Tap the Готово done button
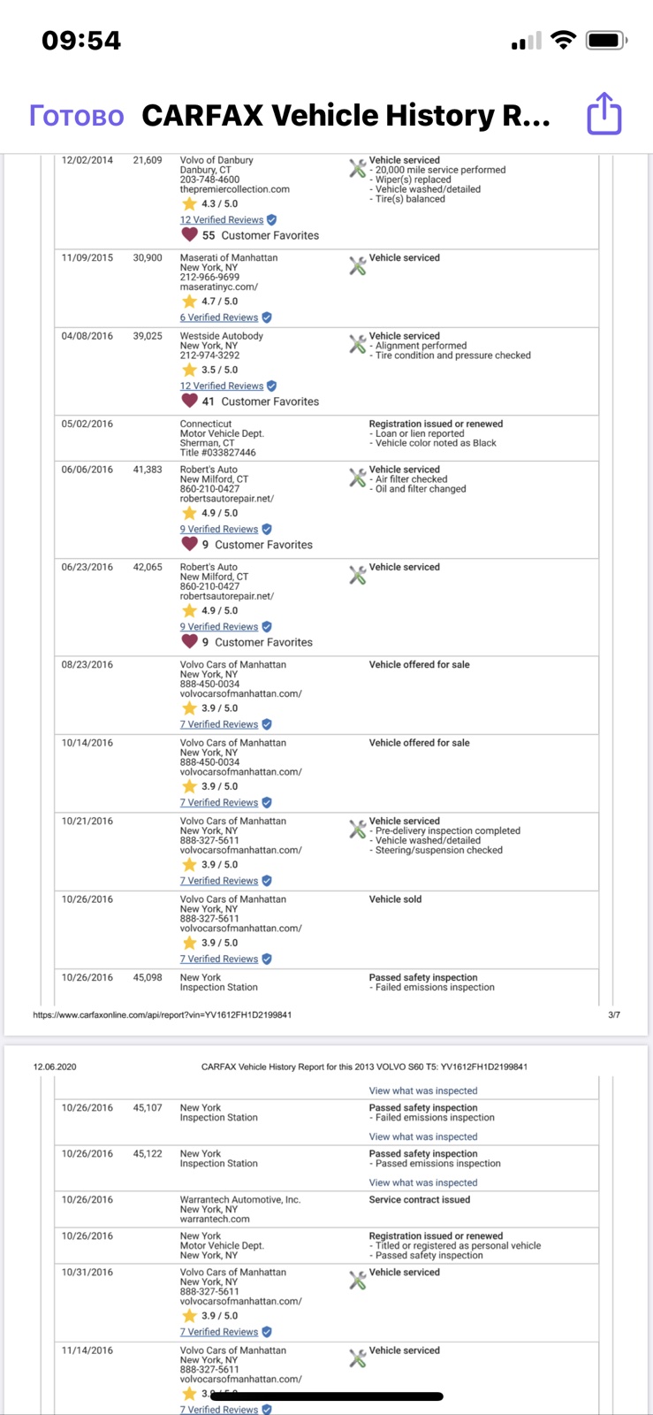 77,115
